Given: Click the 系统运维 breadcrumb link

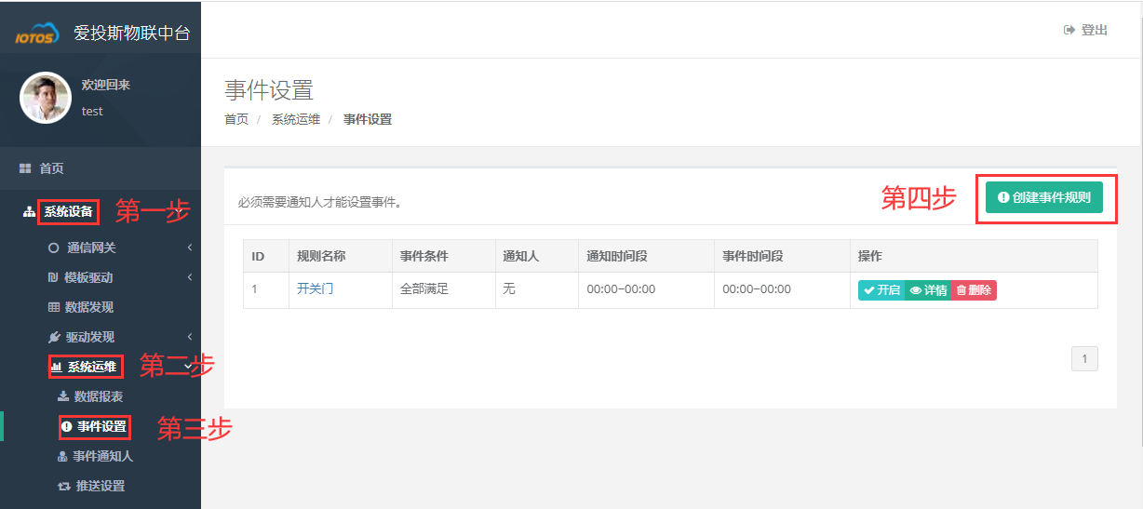Looking at the screenshot, I should (296, 119).
